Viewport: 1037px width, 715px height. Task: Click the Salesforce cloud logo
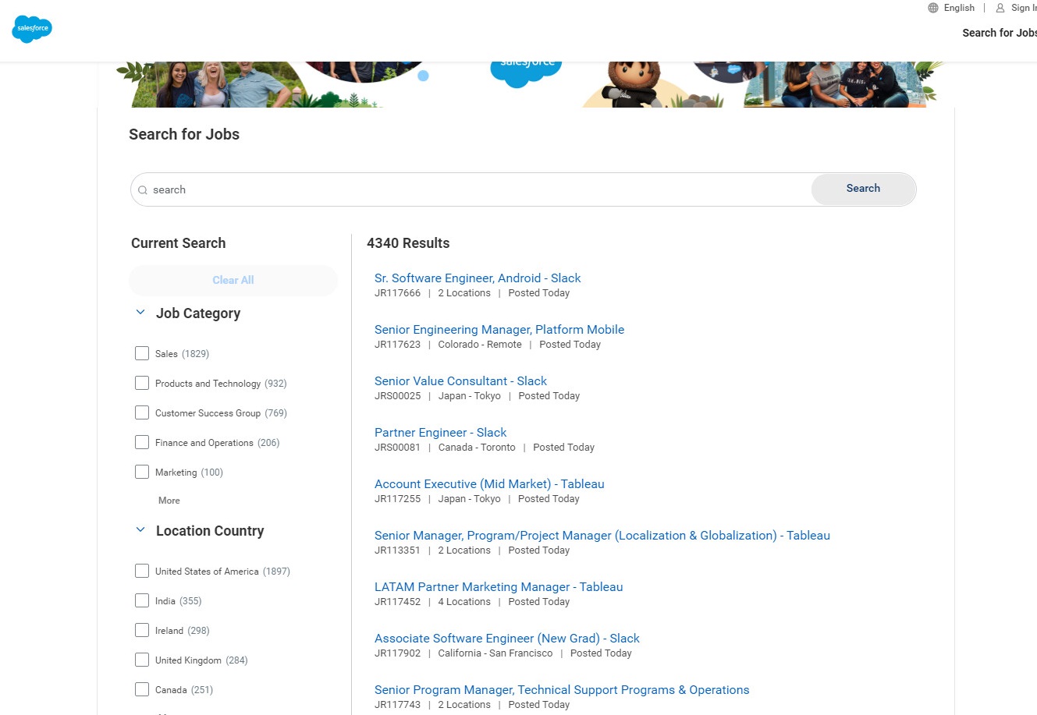tap(32, 29)
